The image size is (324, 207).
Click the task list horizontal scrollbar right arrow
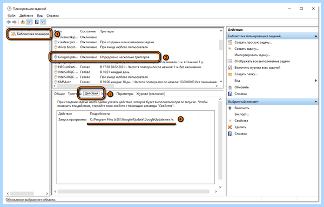[x=217, y=86]
